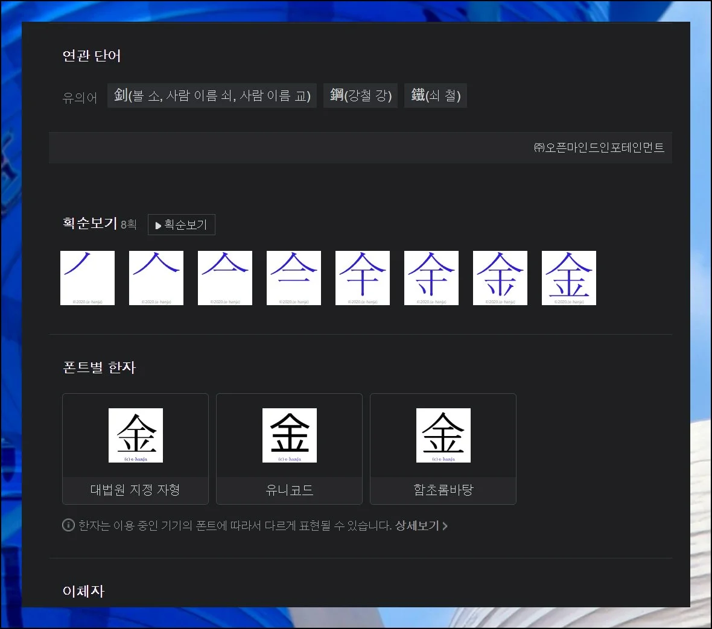Screen dimensions: 712x629
Task: Open synonym 鐵 (쇠 철) entry
Action: [435, 95]
